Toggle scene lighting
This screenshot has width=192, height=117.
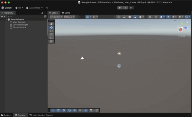coord(156,17)
